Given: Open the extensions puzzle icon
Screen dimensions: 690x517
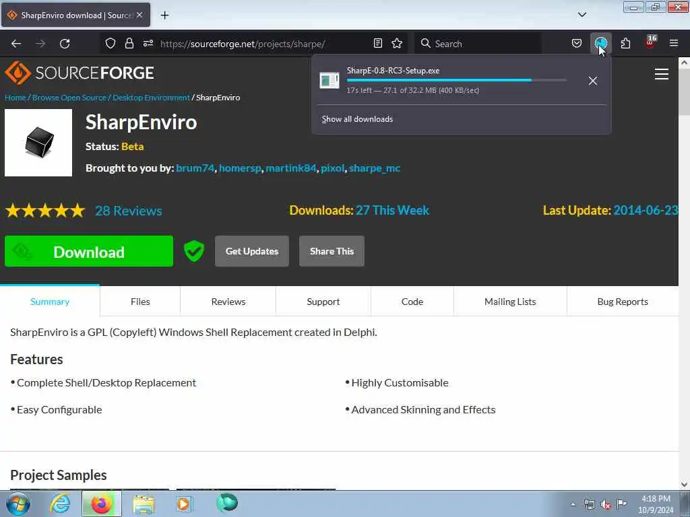Looking at the screenshot, I should (x=625, y=43).
